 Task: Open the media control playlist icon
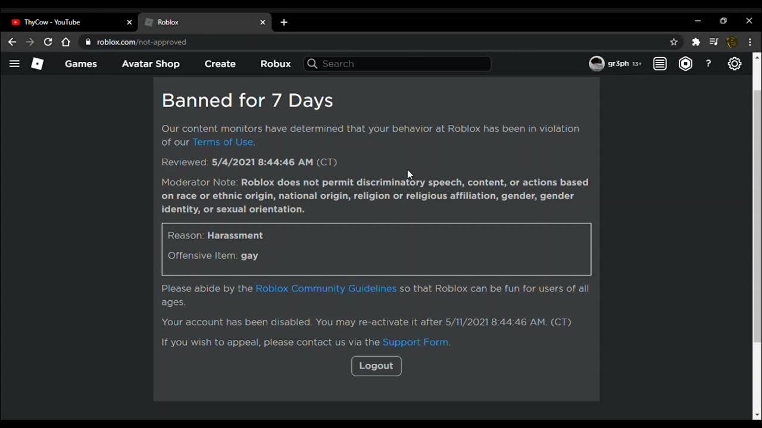click(x=714, y=42)
